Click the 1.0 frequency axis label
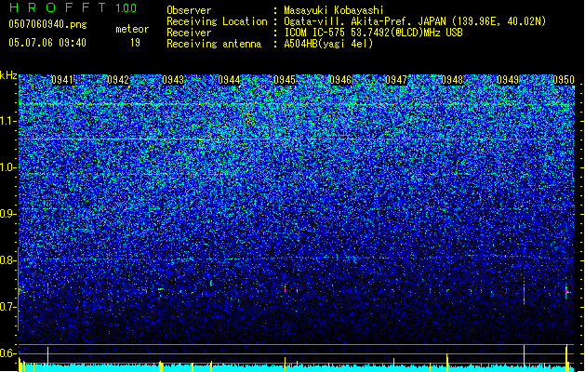 point(8,167)
